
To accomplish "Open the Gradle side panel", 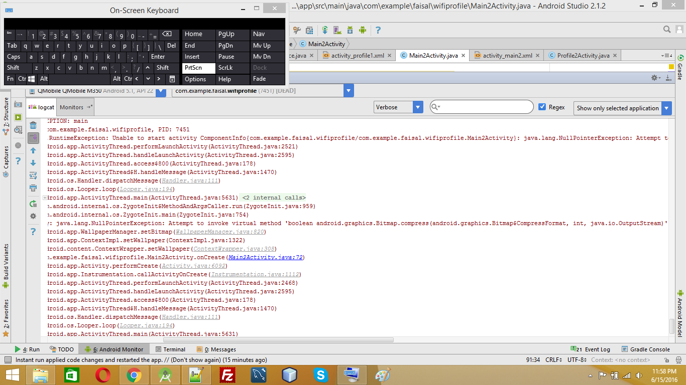I will 680,68.
